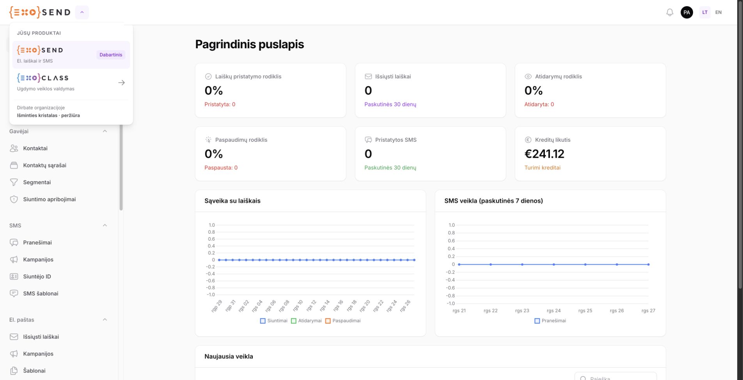Click the €241.12 credit balance value
The image size is (743, 380).
(x=544, y=154)
